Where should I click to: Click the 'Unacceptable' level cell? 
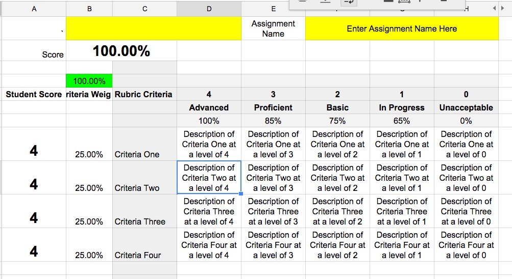pos(466,107)
